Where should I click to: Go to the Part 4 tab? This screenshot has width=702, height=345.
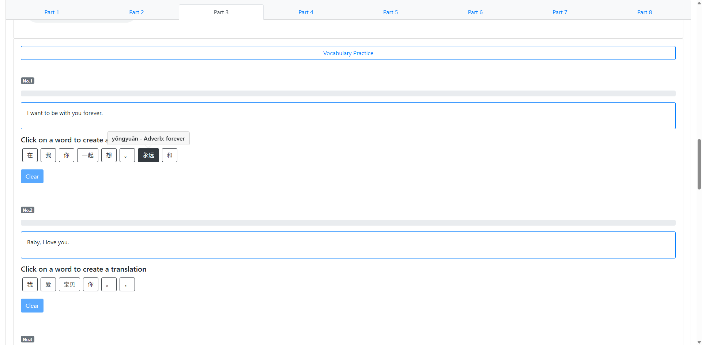pos(306,12)
